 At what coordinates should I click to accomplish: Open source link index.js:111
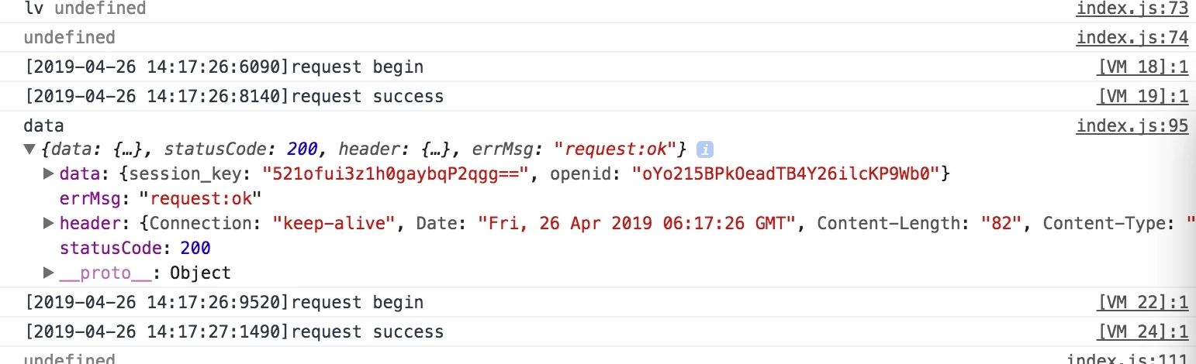click(x=1128, y=358)
